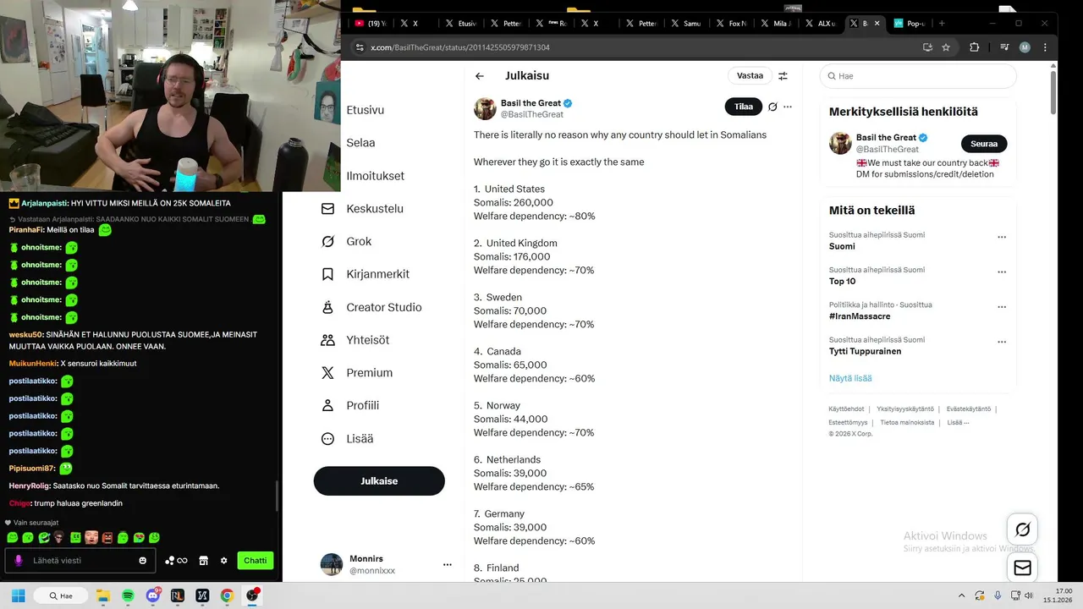Open Keskustelu messages envelope icon
The image size is (1083, 609).
(327, 208)
